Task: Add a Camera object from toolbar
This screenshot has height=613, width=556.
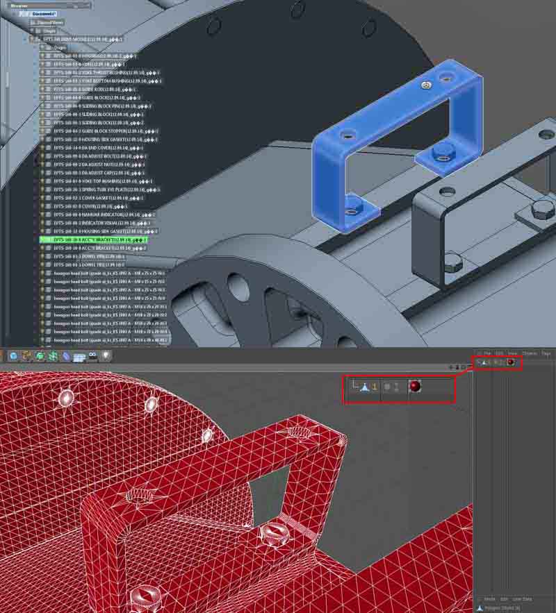Action: pyautogui.click(x=92, y=355)
